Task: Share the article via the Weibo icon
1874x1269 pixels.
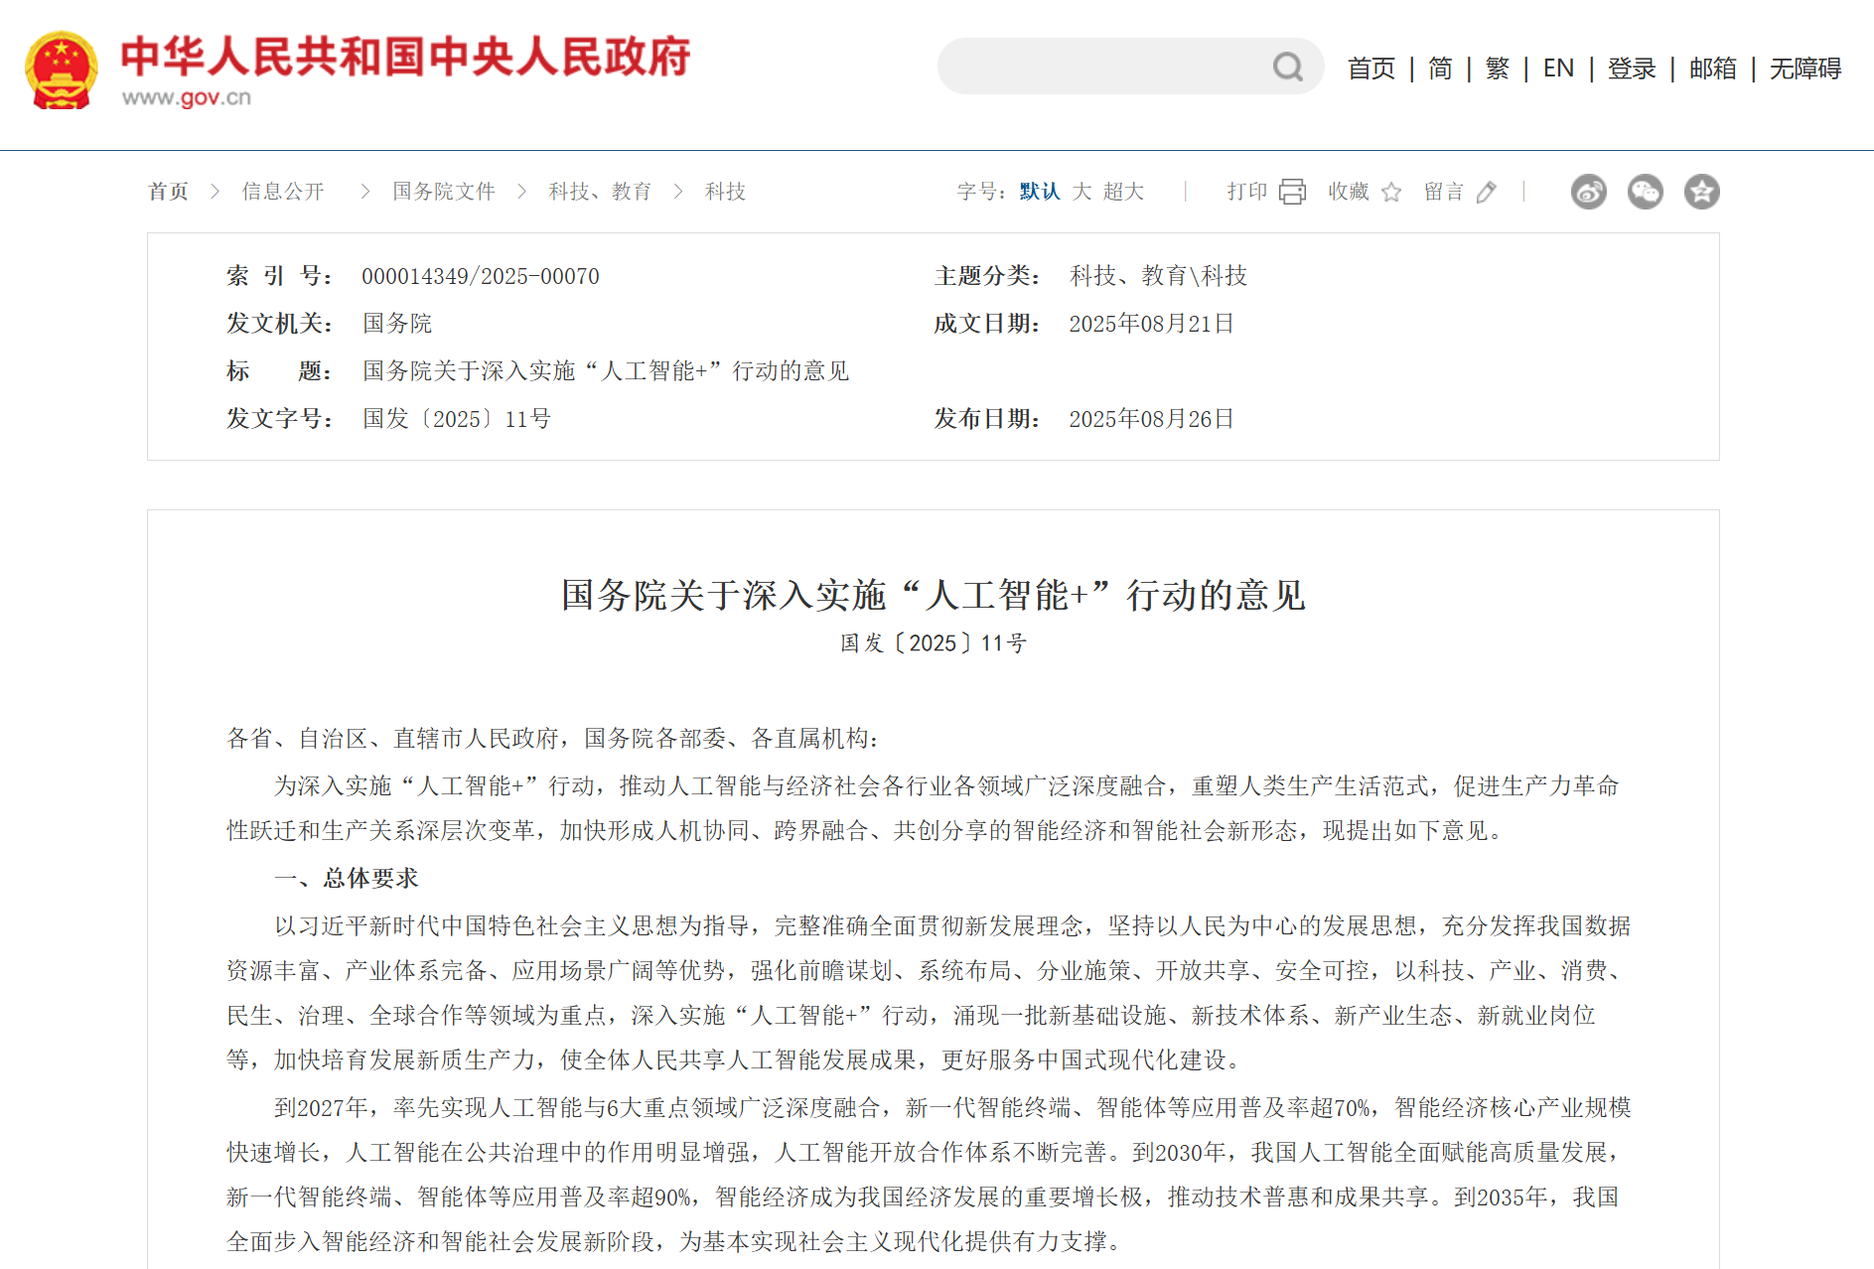Action: (x=1589, y=192)
